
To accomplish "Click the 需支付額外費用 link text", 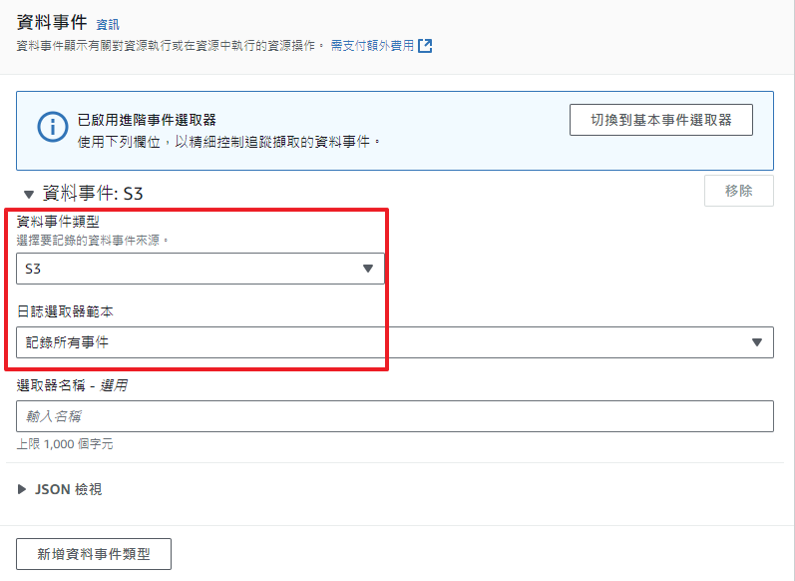I will [x=371, y=46].
